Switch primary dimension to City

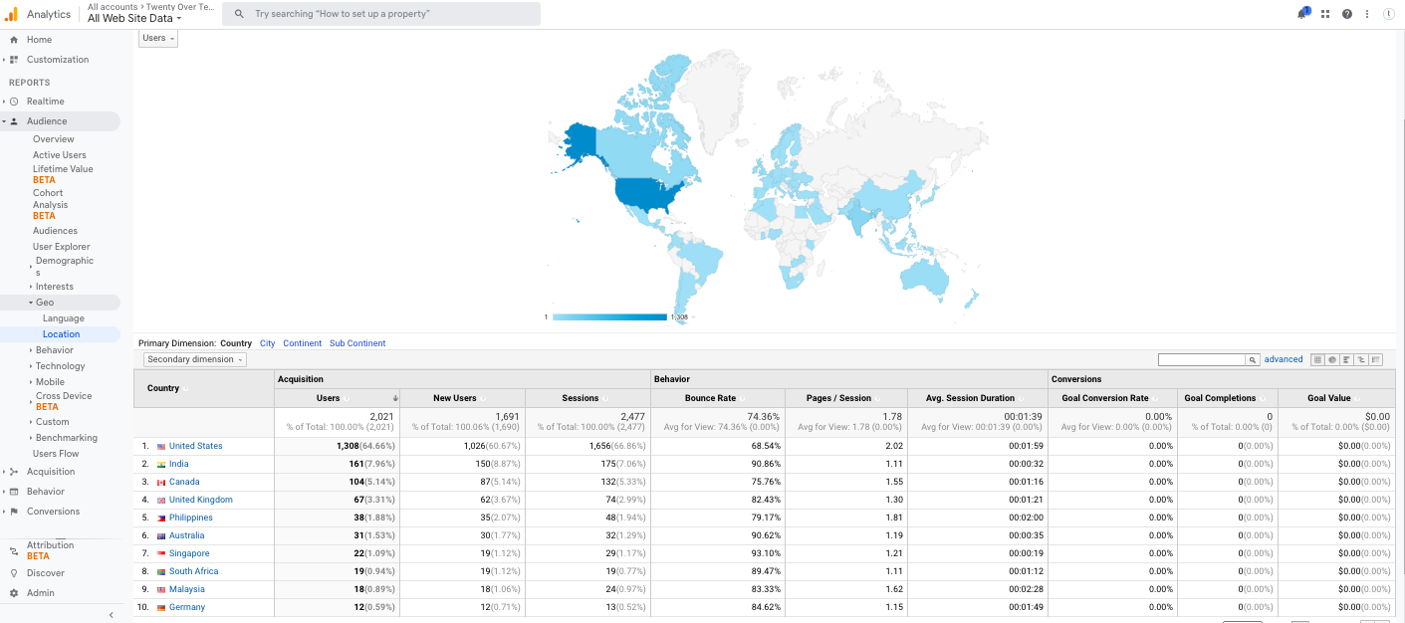point(267,343)
